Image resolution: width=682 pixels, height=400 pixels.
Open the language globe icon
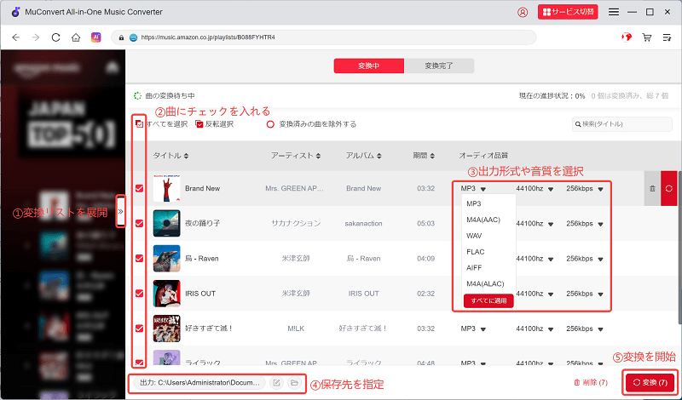point(627,37)
